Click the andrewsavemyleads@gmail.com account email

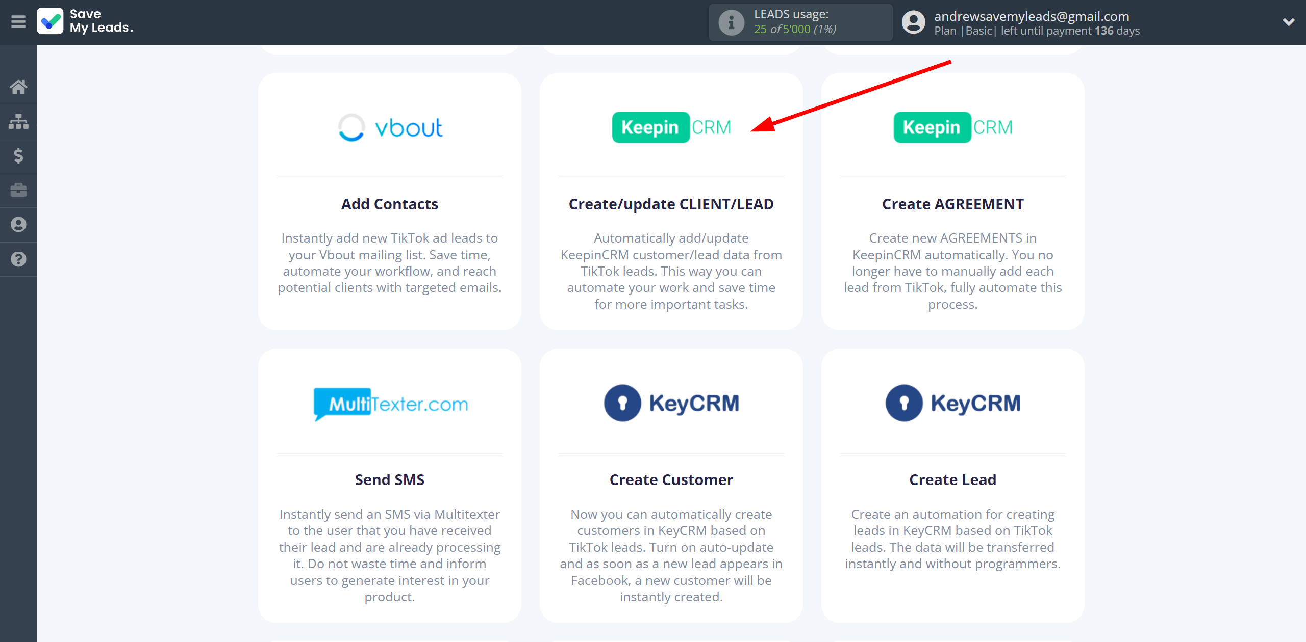(1032, 16)
